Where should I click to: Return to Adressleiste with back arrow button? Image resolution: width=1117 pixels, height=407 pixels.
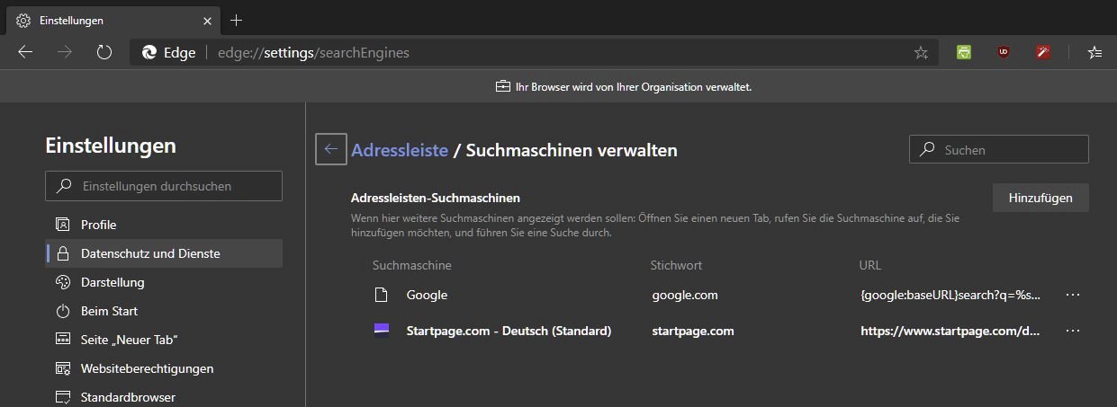click(331, 149)
